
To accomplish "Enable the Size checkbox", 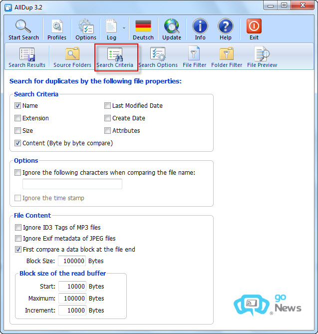I will pyautogui.click(x=17, y=131).
